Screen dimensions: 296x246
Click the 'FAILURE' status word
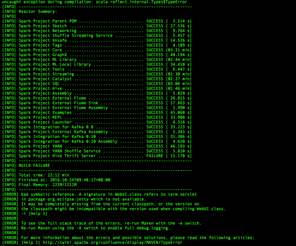click(155, 156)
